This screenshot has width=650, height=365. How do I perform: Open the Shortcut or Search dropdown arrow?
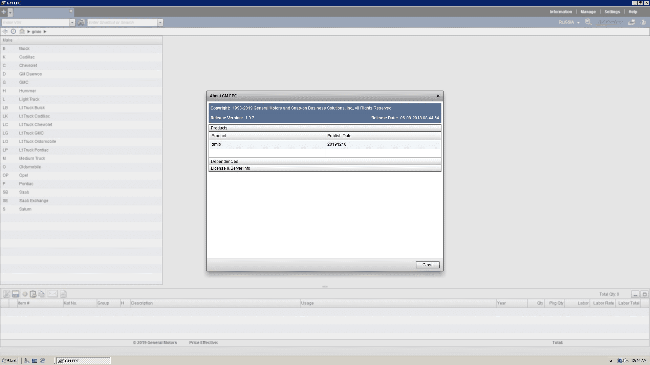160,22
